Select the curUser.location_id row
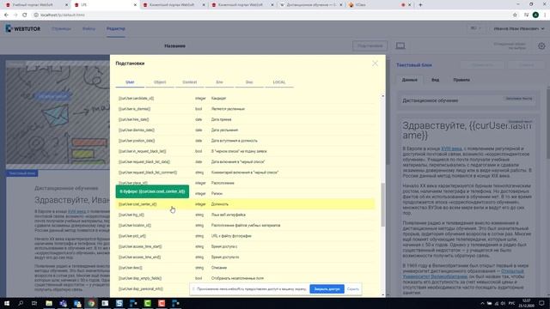The image size is (550, 309). pyautogui.click(x=245, y=225)
